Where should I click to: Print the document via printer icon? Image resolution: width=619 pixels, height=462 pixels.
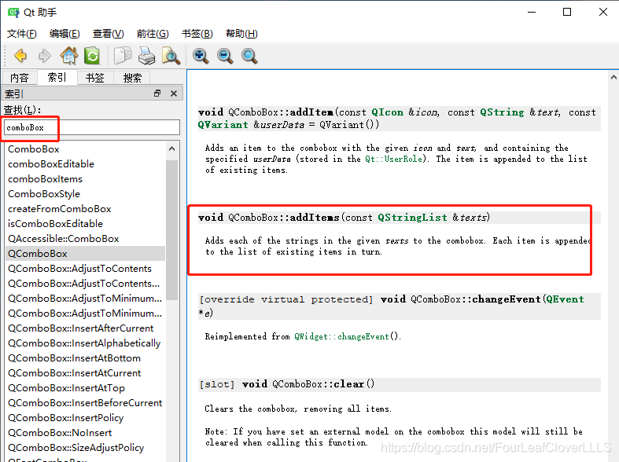coord(146,56)
